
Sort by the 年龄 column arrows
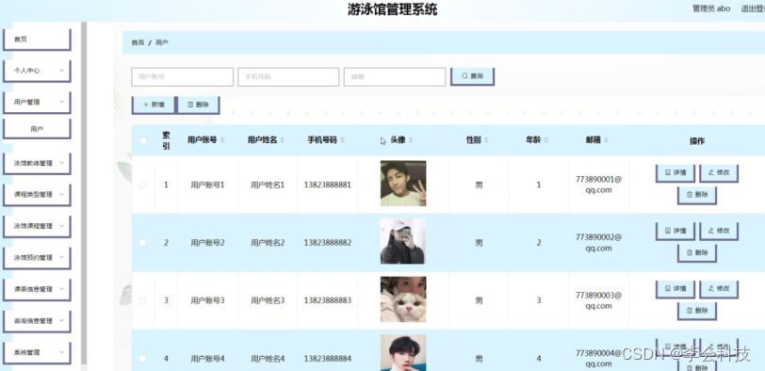pos(545,140)
